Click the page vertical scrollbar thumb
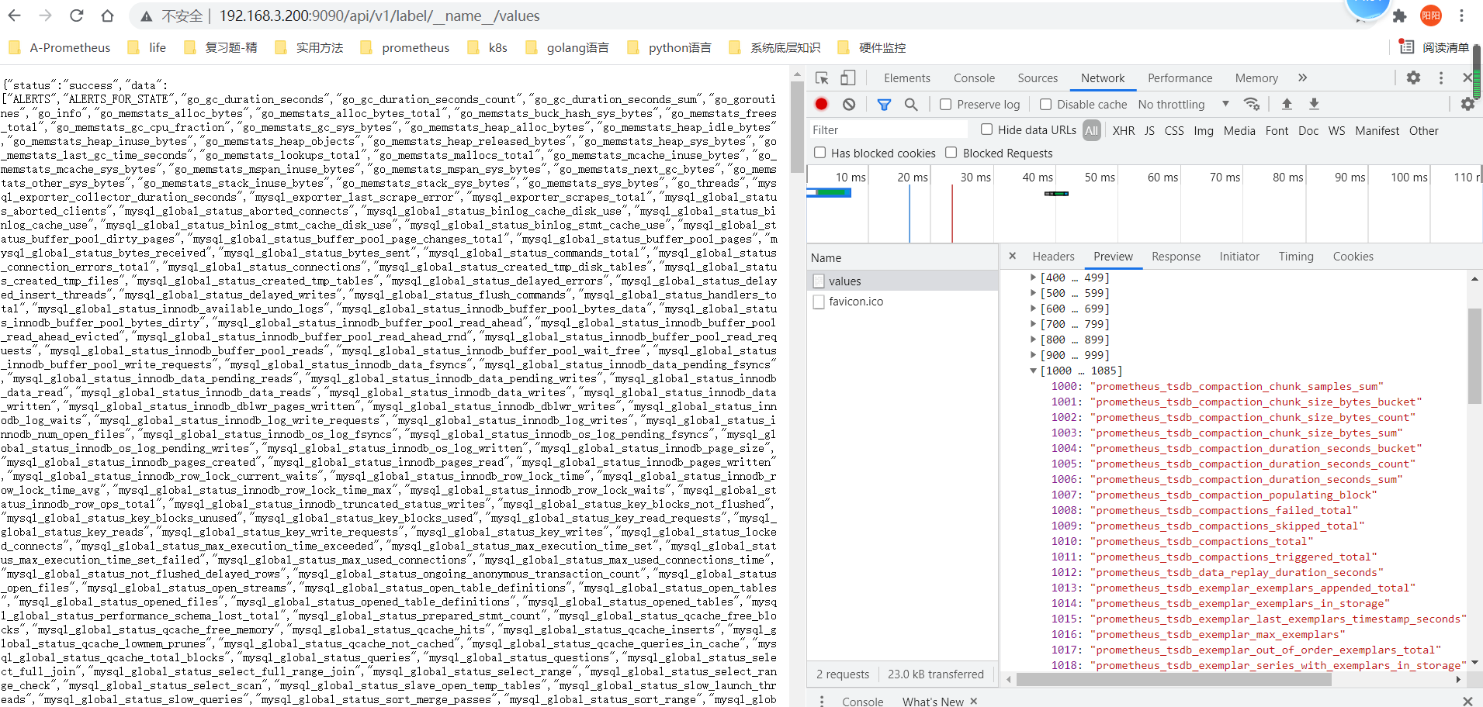1483x707 pixels. tap(796, 126)
